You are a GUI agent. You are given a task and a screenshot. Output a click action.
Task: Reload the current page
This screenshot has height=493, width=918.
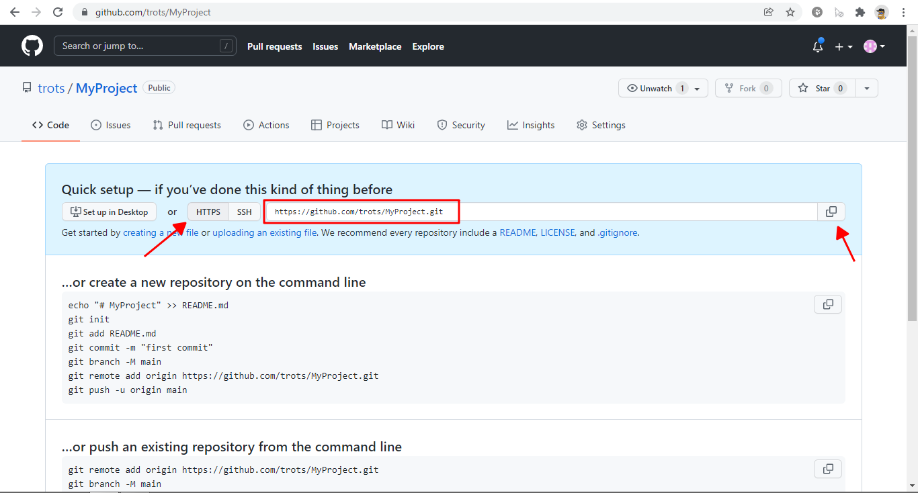click(58, 12)
